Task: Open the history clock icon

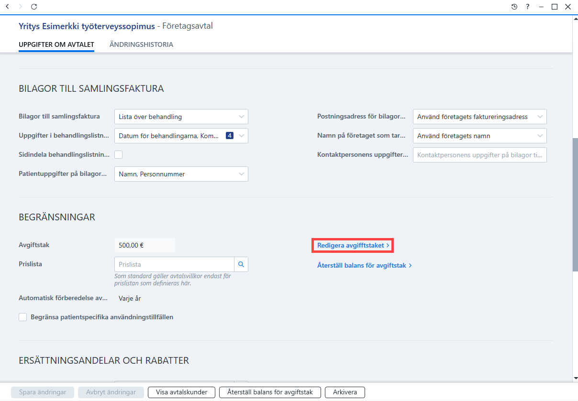Action: (514, 7)
